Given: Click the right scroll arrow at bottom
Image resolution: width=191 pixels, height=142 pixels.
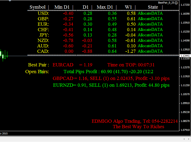Looking at the screenshot, I should click(x=189, y=139).
